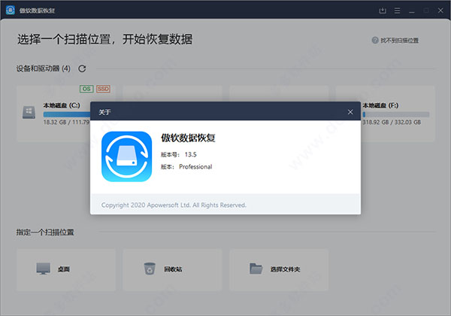Click the desktop monitor icon
451x316 pixels.
click(43, 269)
